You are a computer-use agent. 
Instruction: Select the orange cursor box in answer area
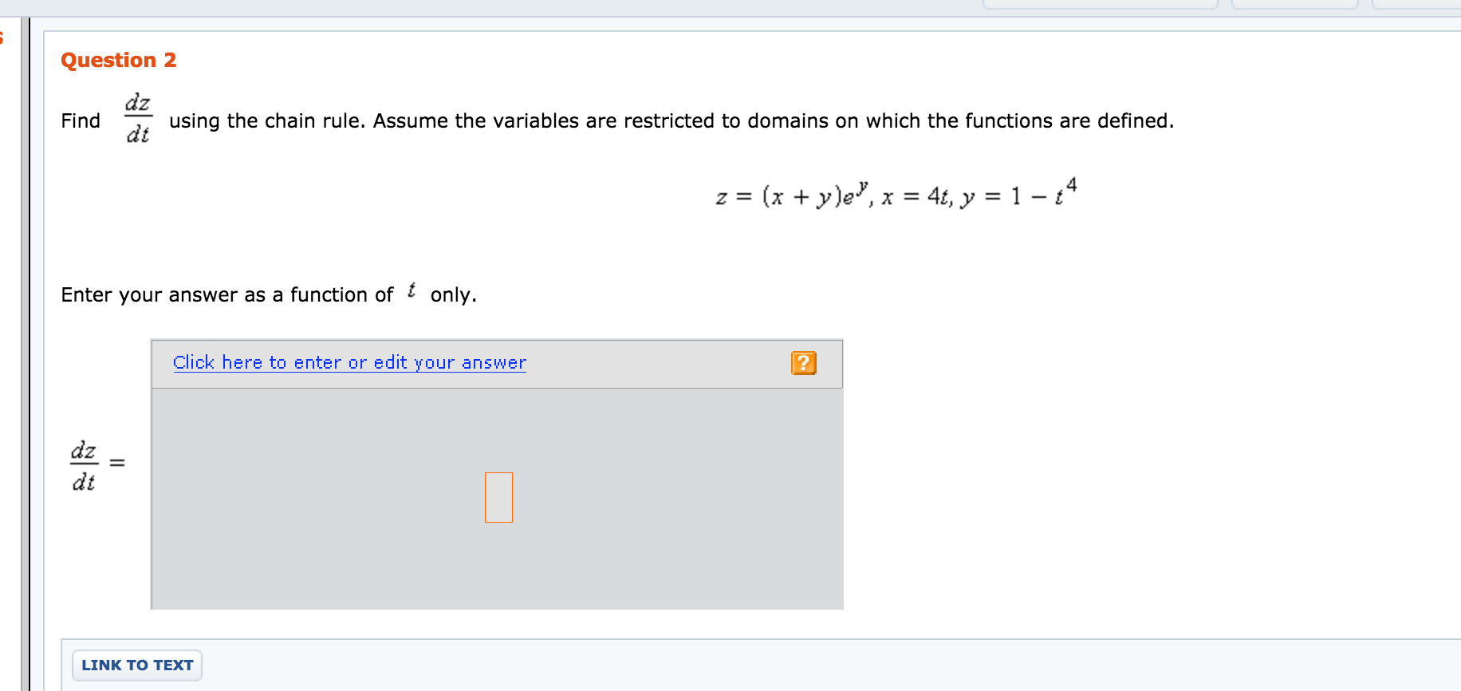498,497
